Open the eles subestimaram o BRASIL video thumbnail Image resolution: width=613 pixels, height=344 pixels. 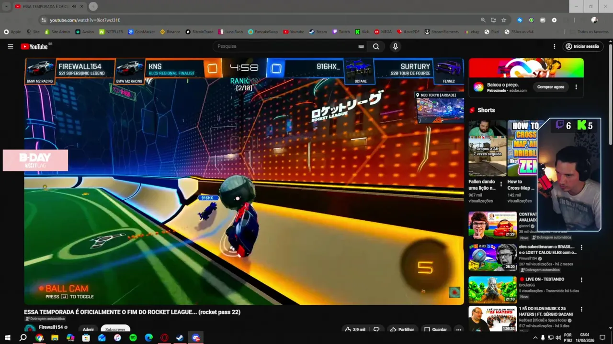coord(492,257)
